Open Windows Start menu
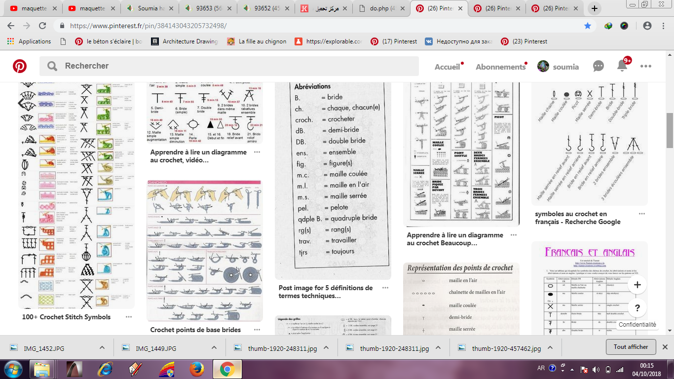Viewport: 674px width, 379px height. point(13,369)
